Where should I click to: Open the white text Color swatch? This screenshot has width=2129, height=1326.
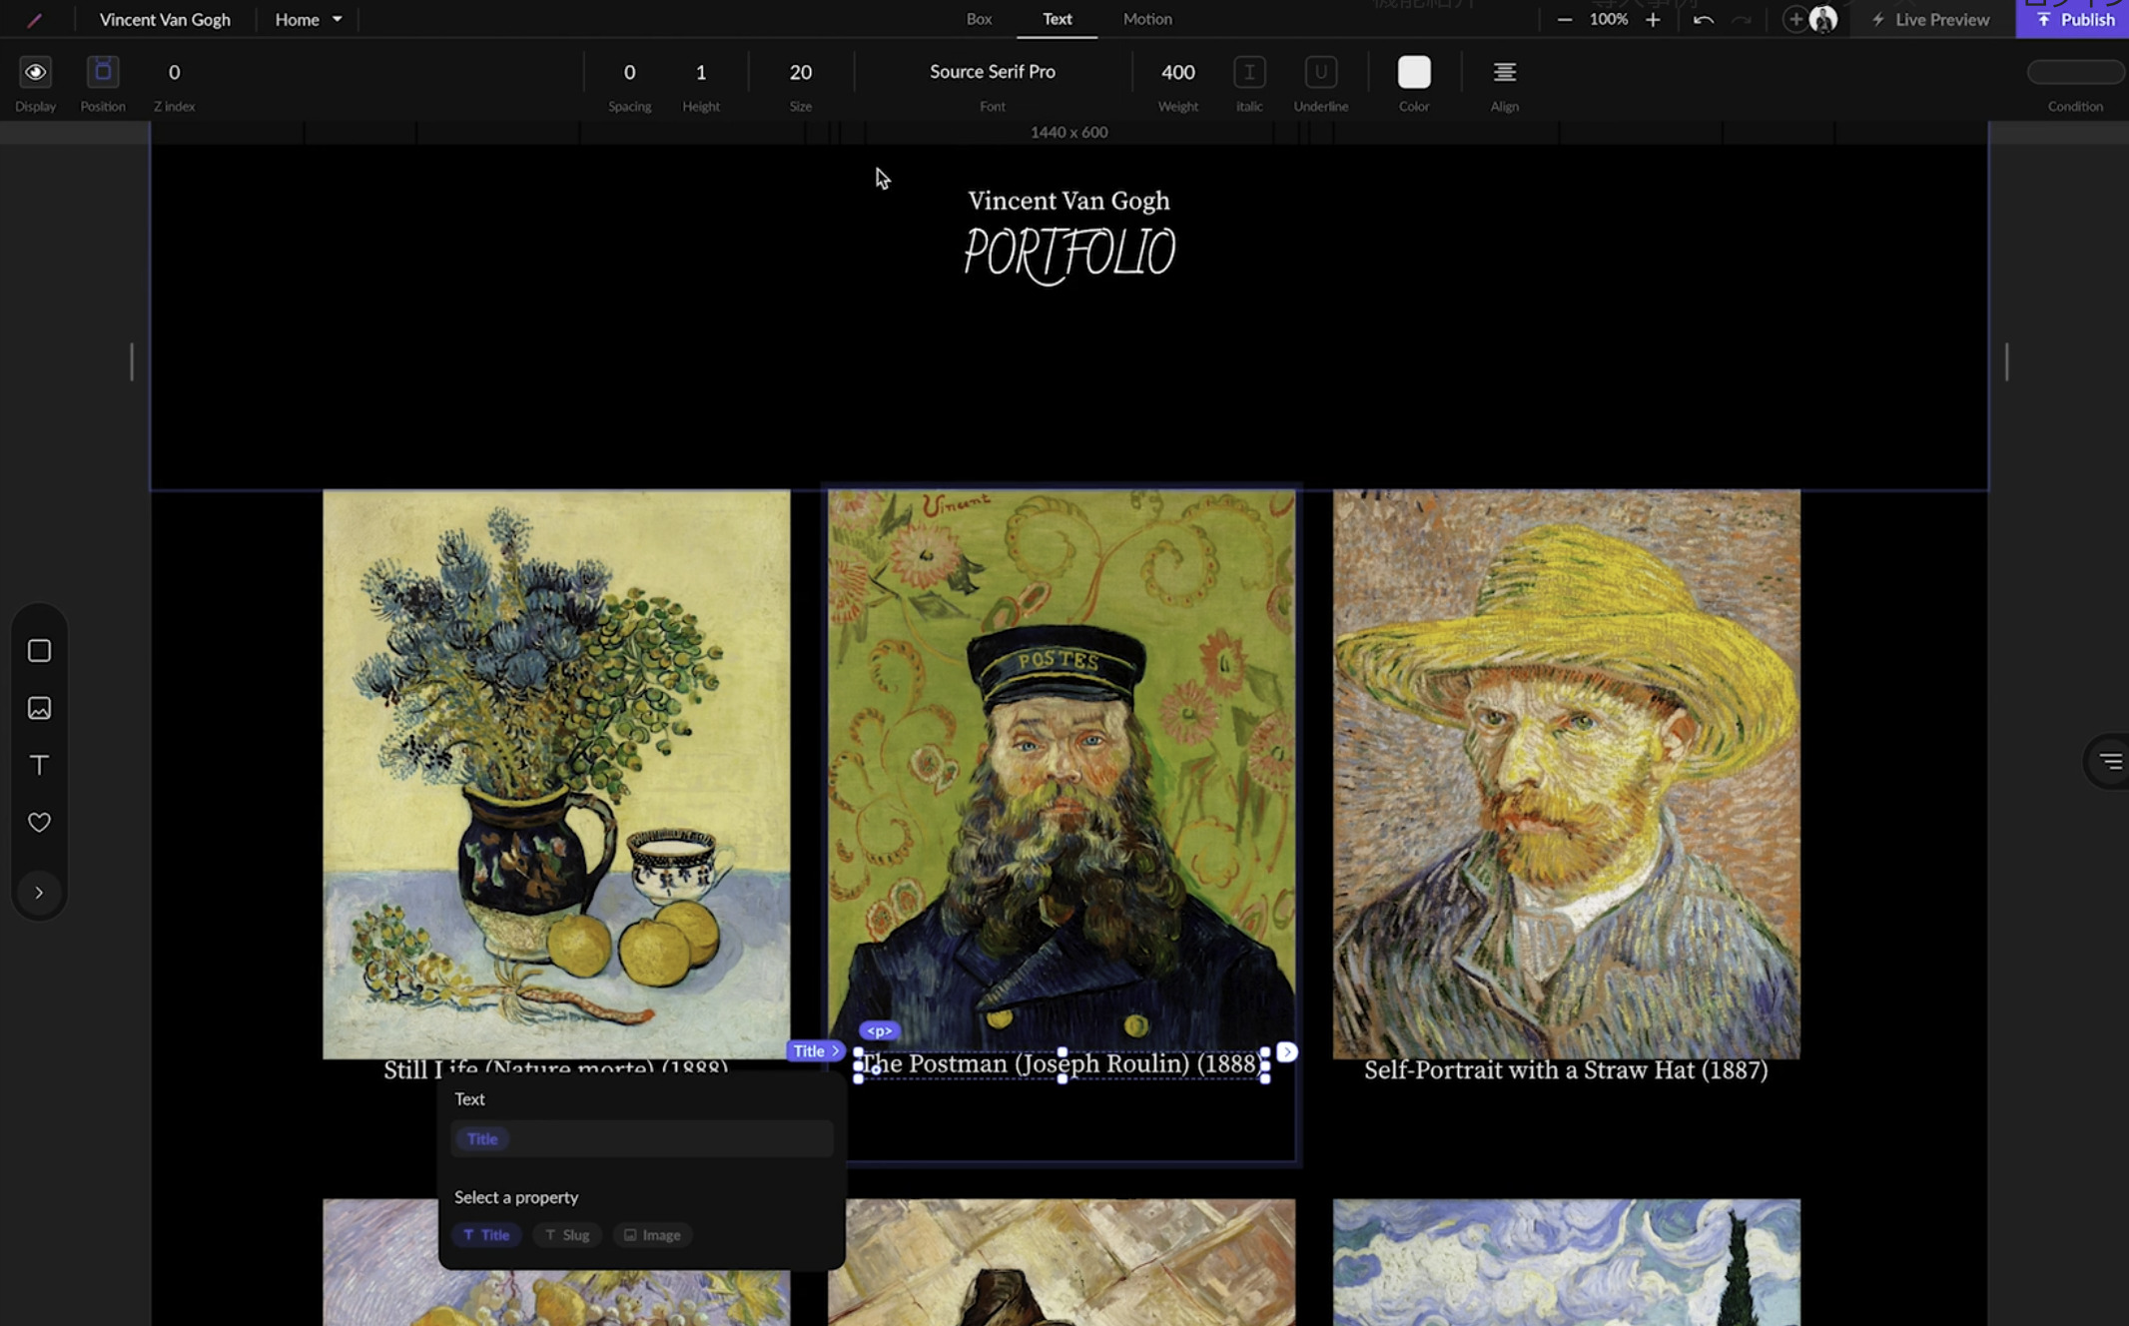click(x=1413, y=72)
